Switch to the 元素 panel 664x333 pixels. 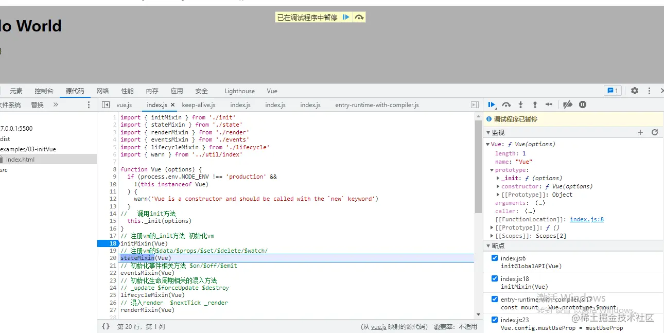[x=16, y=91]
